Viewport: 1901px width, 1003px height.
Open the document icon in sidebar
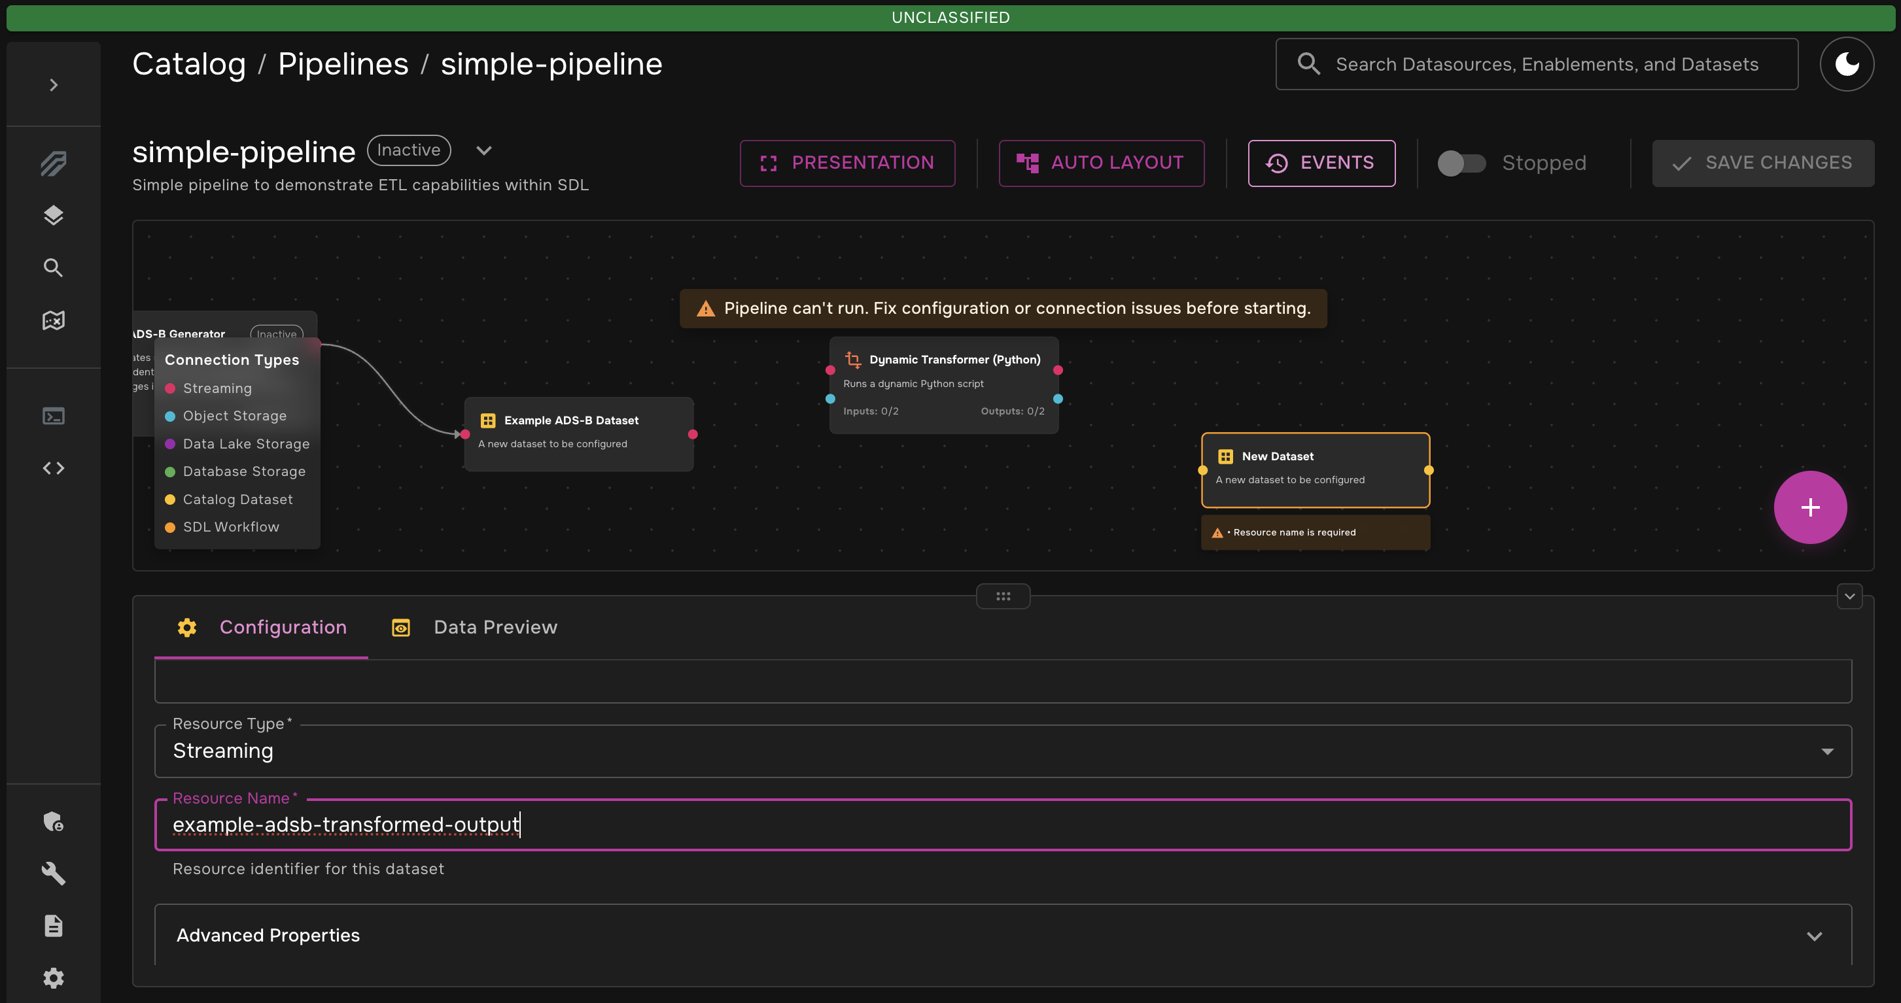[x=53, y=926]
